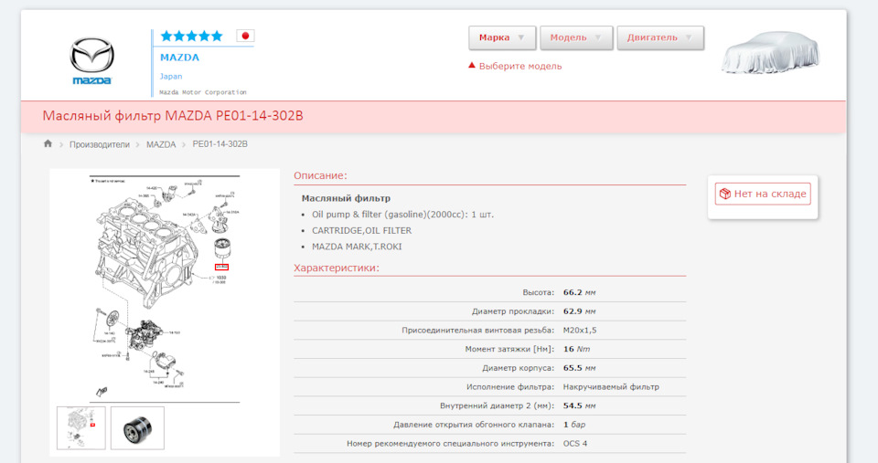Select the engine diagram thumbnail
878x463 pixels.
(81, 427)
